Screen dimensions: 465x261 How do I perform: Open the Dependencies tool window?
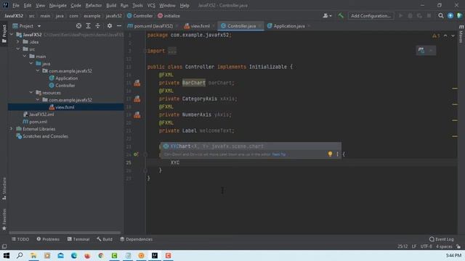[136, 239]
